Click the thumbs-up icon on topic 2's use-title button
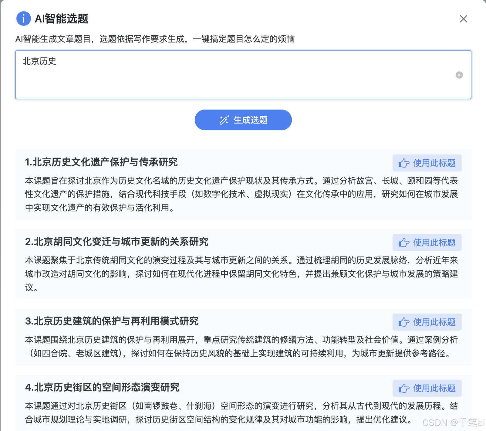This screenshot has width=486, height=431. point(403,243)
